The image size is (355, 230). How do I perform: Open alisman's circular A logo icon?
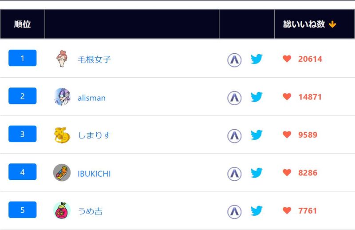pyautogui.click(x=234, y=97)
